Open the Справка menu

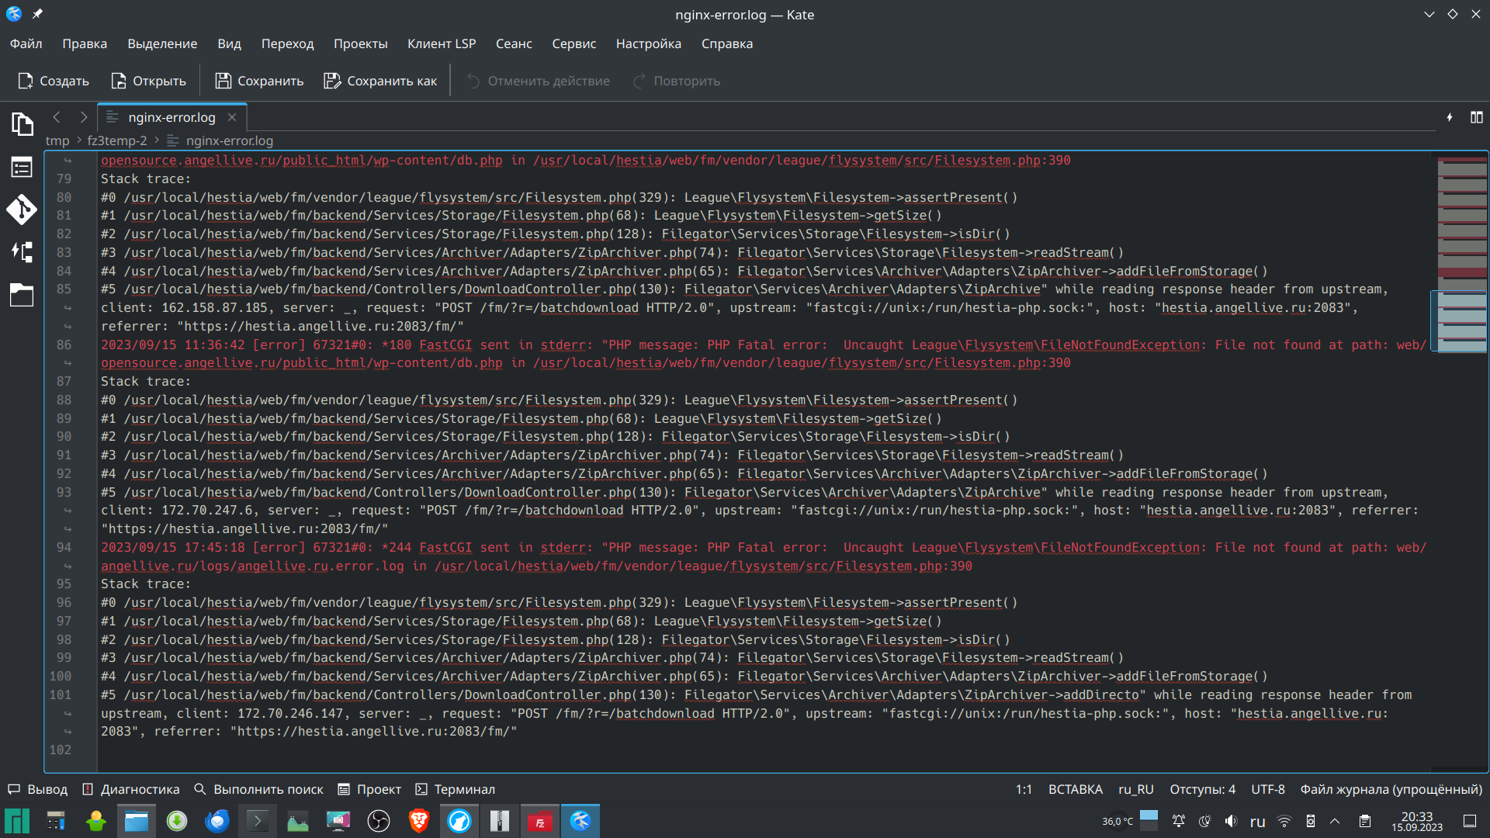click(727, 43)
